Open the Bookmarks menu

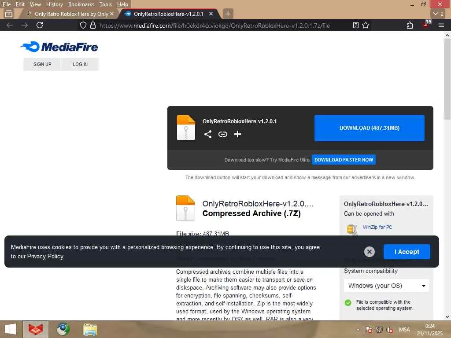pos(81,4)
